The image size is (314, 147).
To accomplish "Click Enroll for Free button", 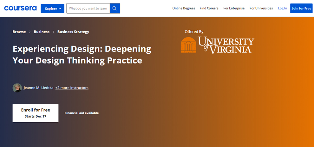I will tap(36, 113).
